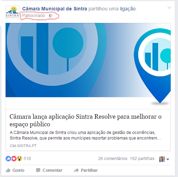View the 192 partilhas list
The image size is (178, 177).
tap(142, 159)
